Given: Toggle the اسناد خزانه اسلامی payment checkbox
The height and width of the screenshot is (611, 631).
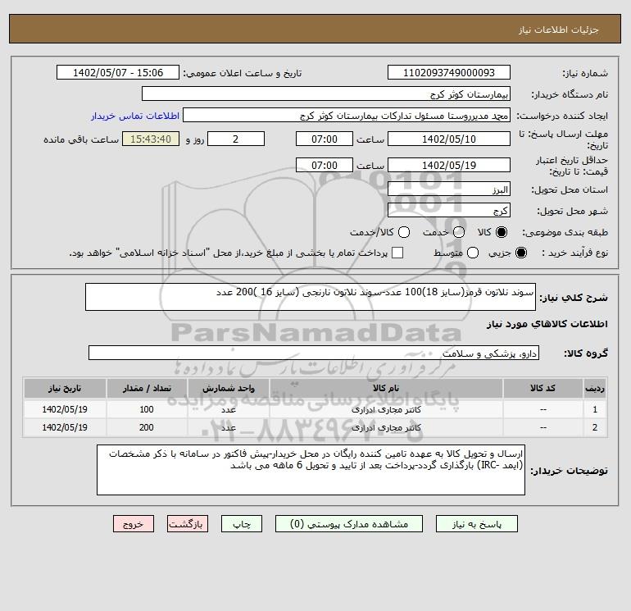Looking at the screenshot, I should click(397, 253).
